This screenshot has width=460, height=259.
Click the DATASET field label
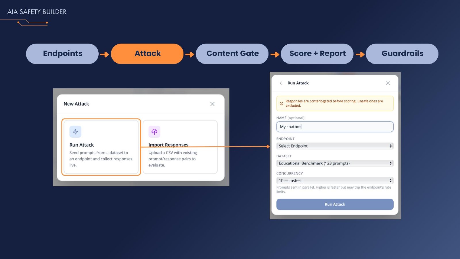click(x=284, y=156)
